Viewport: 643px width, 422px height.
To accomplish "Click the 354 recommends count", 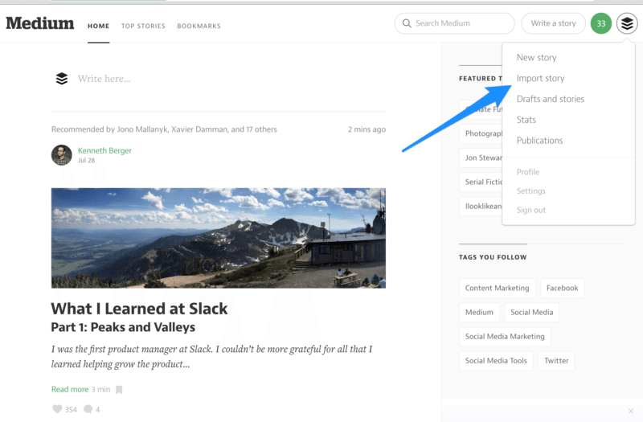I will 71,409.
